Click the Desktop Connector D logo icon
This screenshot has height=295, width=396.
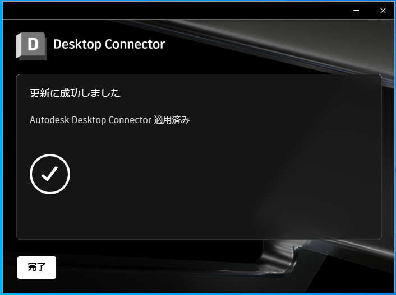(x=31, y=46)
